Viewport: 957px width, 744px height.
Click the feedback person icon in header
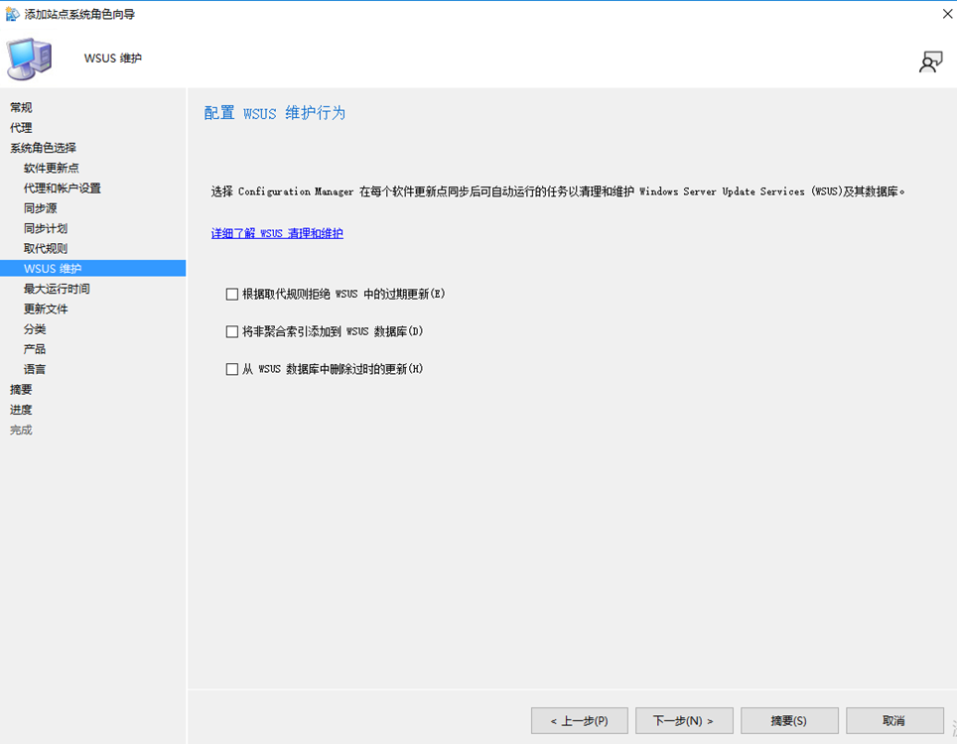tap(931, 62)
